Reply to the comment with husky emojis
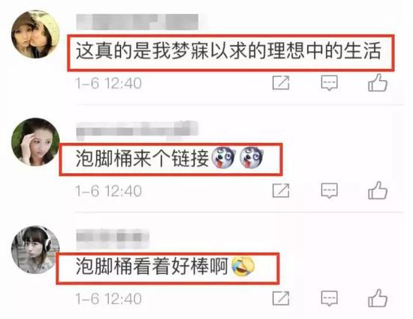This screenshot has width=413, height=319. click(x=329, y=191)
